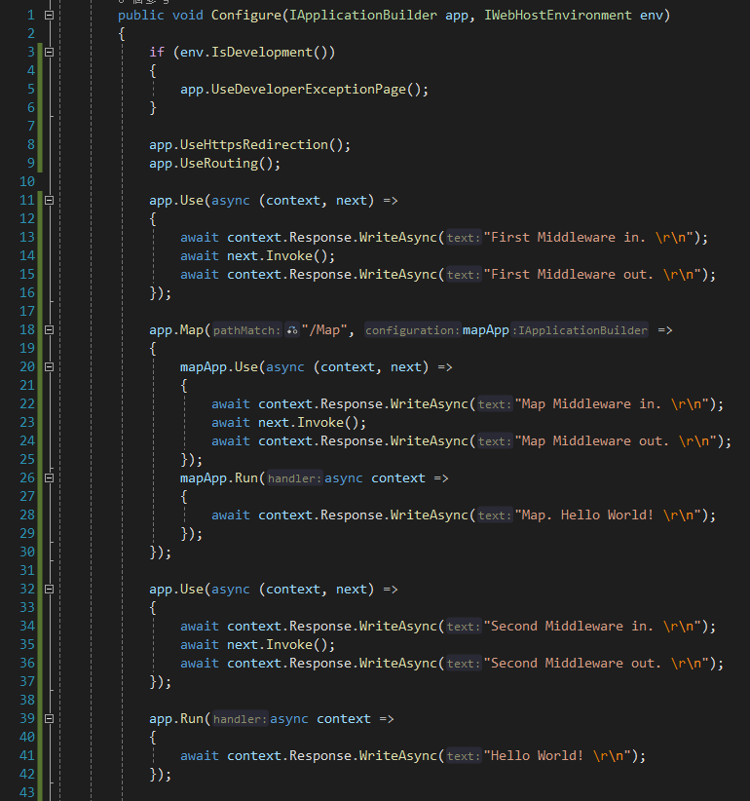This screenshot has width=750, height=801.
Task: Collapse the mapApp.Use fold on line 20
Action: click(49, 366)
